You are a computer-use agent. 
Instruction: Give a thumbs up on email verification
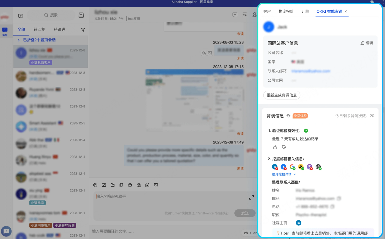pos(275,147)
